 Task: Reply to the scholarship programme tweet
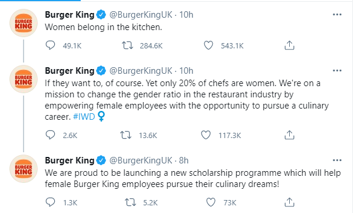click(x=50, y=202)
